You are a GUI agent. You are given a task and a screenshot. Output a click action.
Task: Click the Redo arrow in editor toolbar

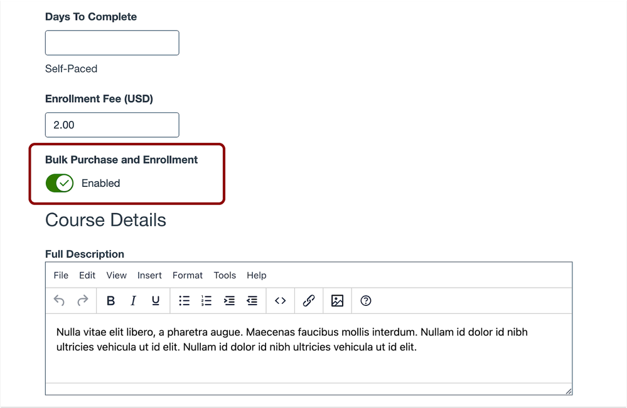(82, 301)
